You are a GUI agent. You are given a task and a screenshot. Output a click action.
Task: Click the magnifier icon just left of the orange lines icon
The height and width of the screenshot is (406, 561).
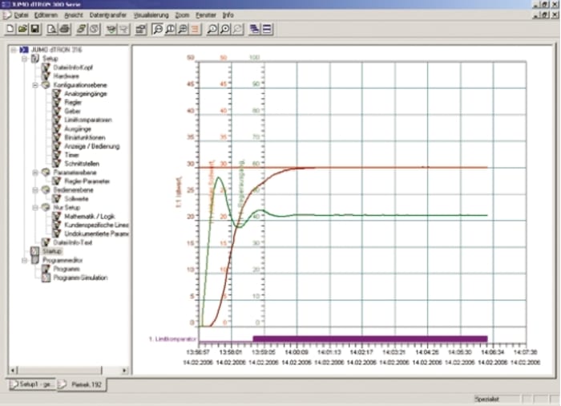pyautogui.click(x=183, y=29)
